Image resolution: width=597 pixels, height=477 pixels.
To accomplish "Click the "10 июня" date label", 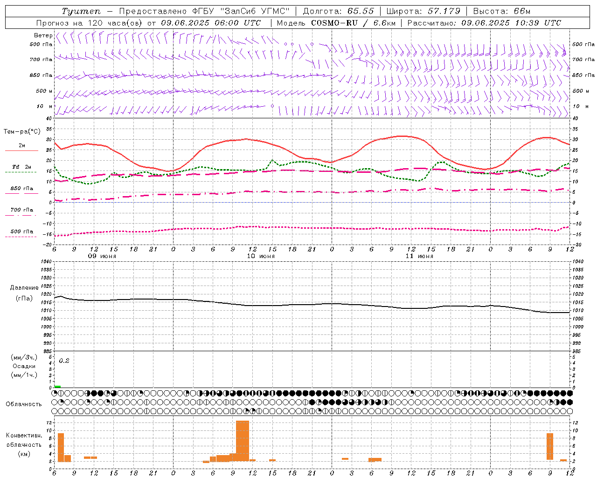I will [261, 256].
